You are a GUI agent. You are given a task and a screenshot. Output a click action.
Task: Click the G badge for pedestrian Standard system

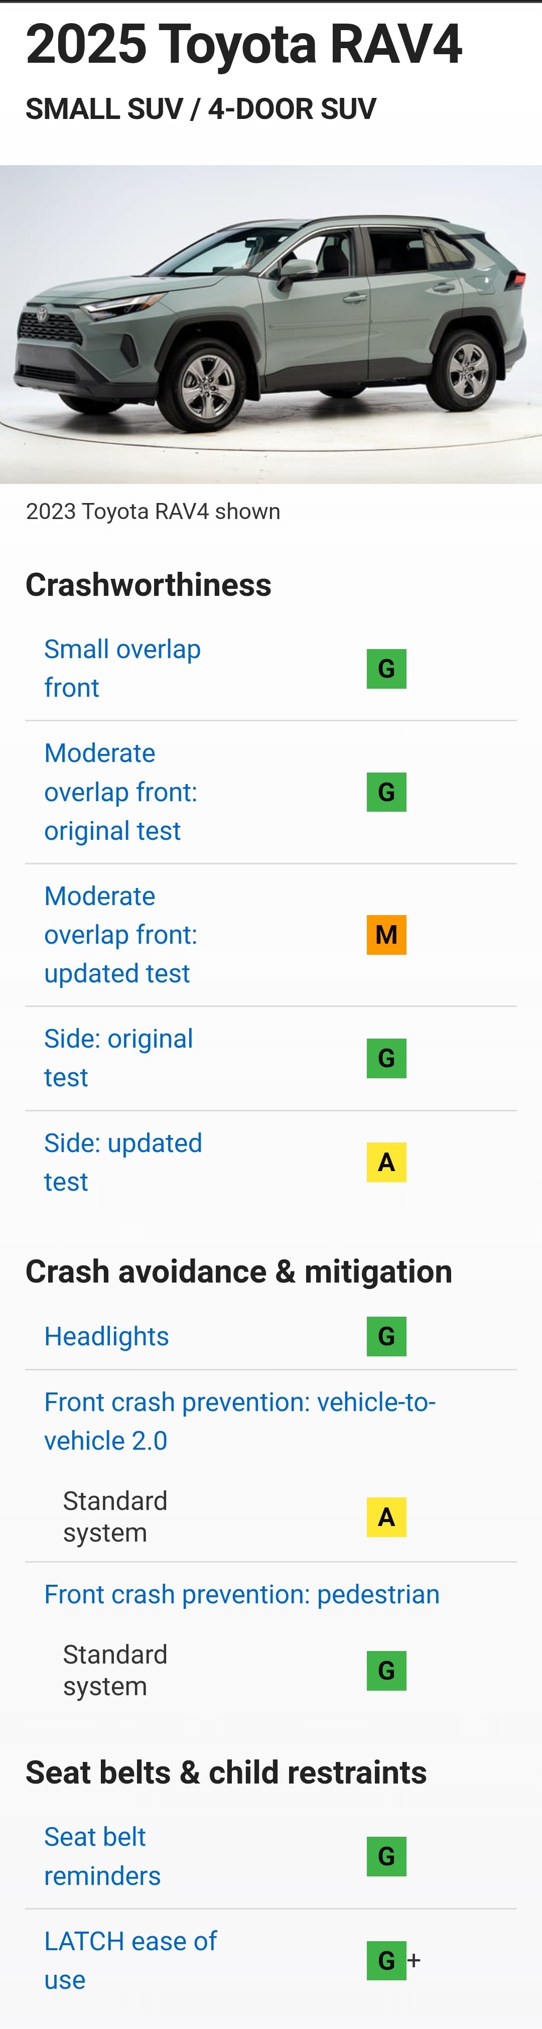pyautogui.click(x=386, y=1671)
